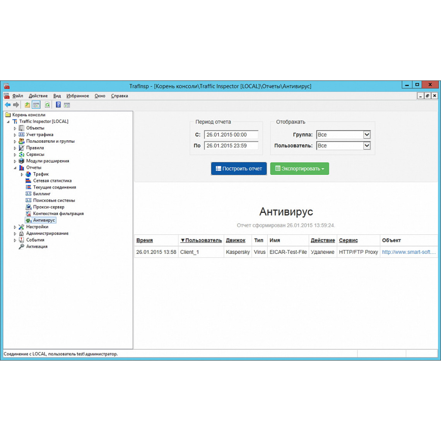Viewport: 441px width, 441px height.
Task: Click the Kaspersky engine cell
Action: point(238,252)
